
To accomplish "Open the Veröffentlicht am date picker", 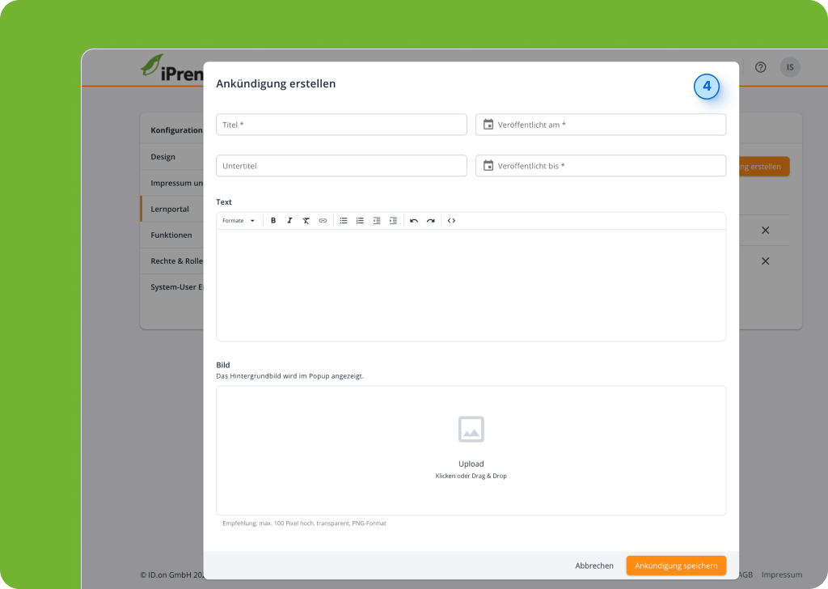I will [488, 125].
